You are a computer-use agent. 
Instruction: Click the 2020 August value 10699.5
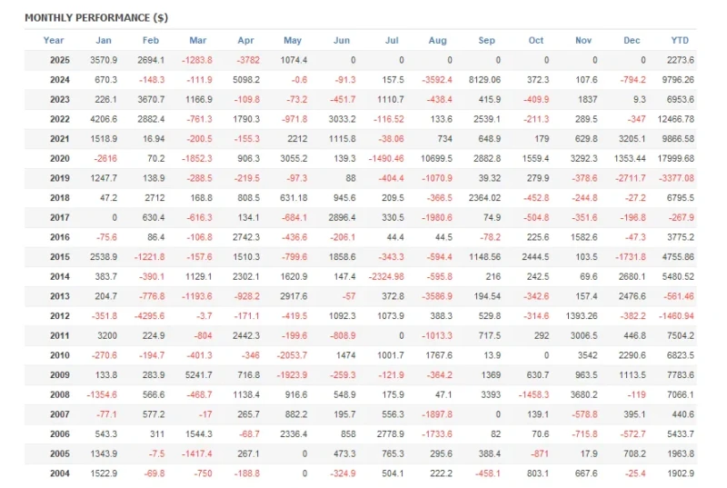(436, 158)
